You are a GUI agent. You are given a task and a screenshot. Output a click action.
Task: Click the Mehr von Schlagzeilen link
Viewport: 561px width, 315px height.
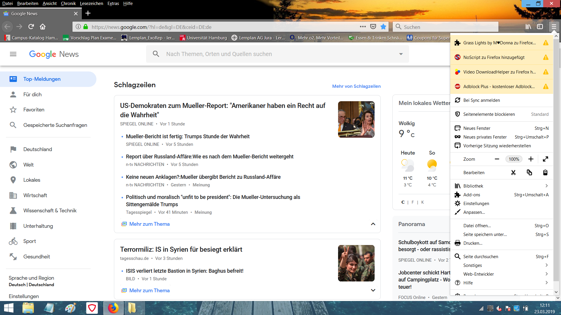click(x=356, y=86)
